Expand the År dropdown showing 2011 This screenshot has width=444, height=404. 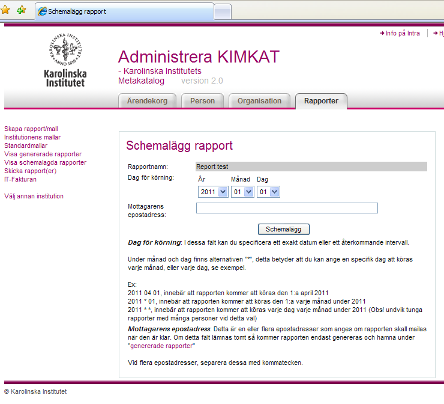click(213, 192)
